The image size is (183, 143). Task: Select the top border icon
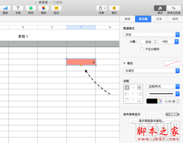pos(127,100)
